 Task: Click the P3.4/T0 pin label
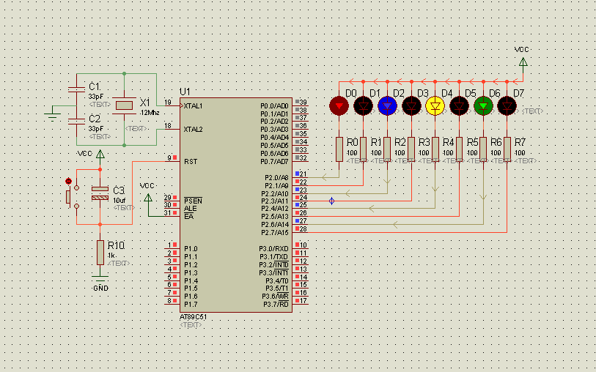277,280
